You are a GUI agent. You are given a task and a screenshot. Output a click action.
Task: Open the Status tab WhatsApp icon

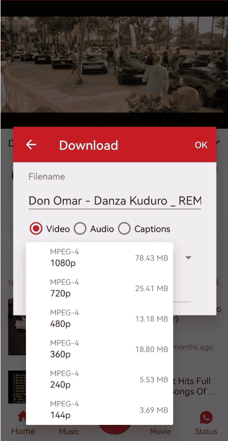[206, 417]
